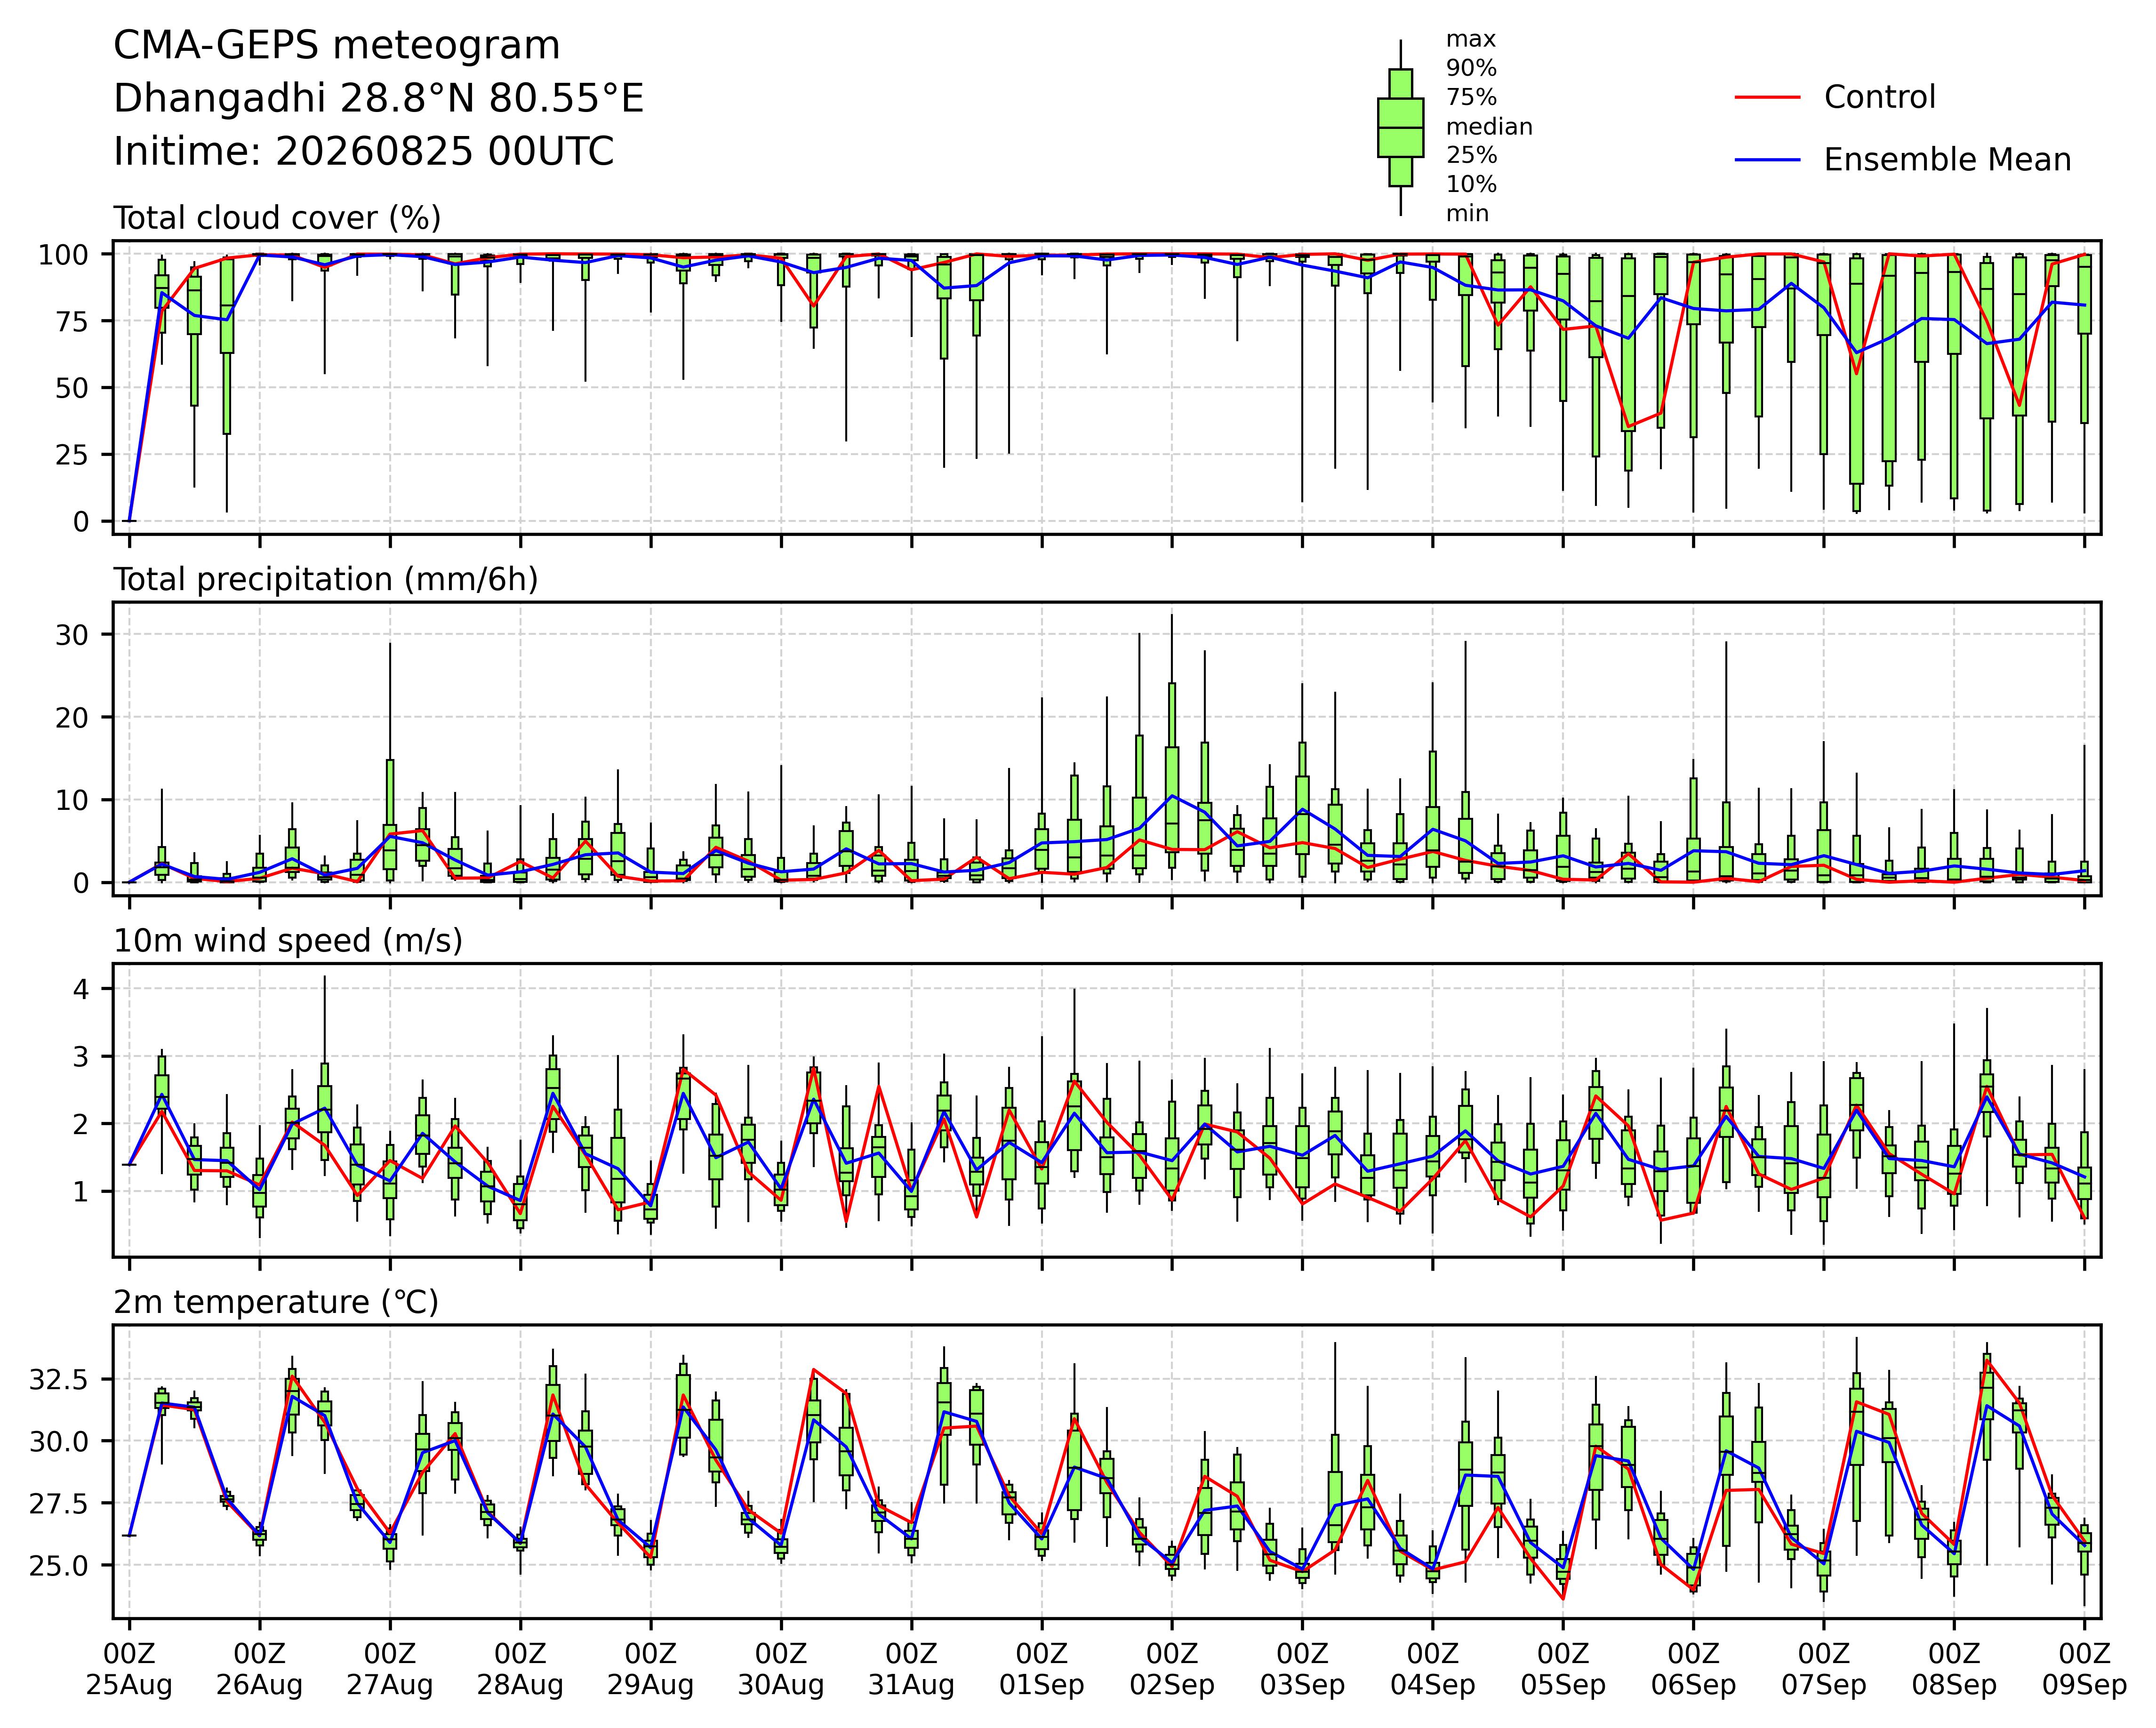Click the Initime 20260825 00UTC text
The width and height of the screenshot is (2156, 1728).
pos(364,152)
